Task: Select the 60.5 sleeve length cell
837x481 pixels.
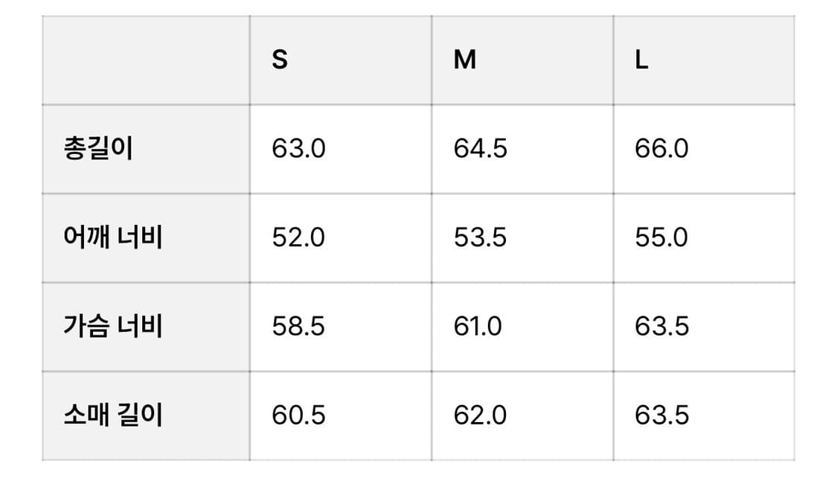Action: pos(298,415)
